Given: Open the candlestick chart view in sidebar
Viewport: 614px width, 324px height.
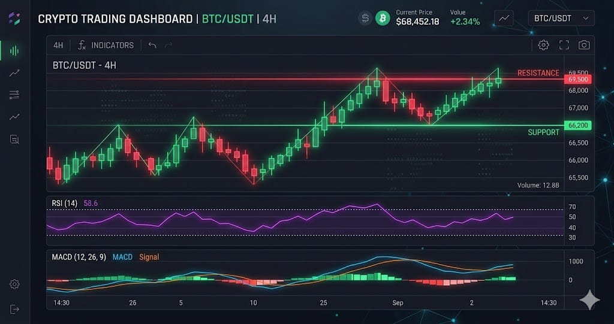Looking at the screenshot, I should click(x=14, y=50).
